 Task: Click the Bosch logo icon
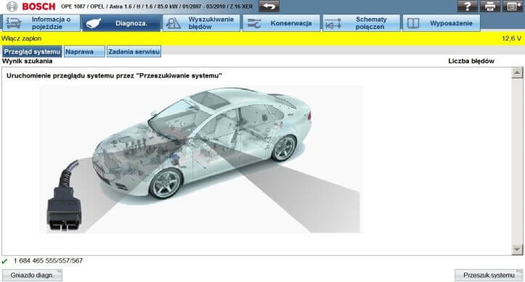(12, 7)
